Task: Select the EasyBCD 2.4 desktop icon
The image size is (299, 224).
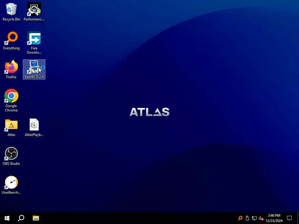Action: tap(34, 69)
